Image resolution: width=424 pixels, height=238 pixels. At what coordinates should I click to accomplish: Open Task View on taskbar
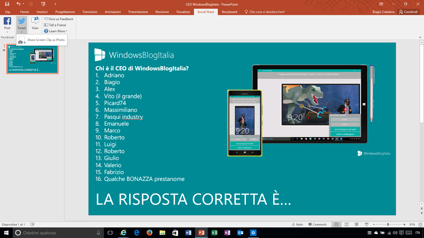click(110, 233)
